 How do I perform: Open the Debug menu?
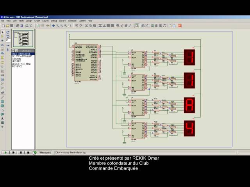pyautogui.click(x=54, y=21)
